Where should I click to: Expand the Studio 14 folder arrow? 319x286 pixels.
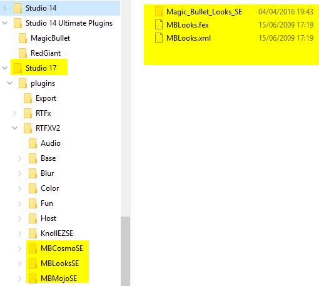click(x=5, y=8)
